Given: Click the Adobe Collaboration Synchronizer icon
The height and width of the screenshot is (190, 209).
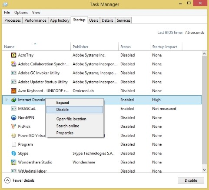Looking at the screenshot, I should 13,64.
